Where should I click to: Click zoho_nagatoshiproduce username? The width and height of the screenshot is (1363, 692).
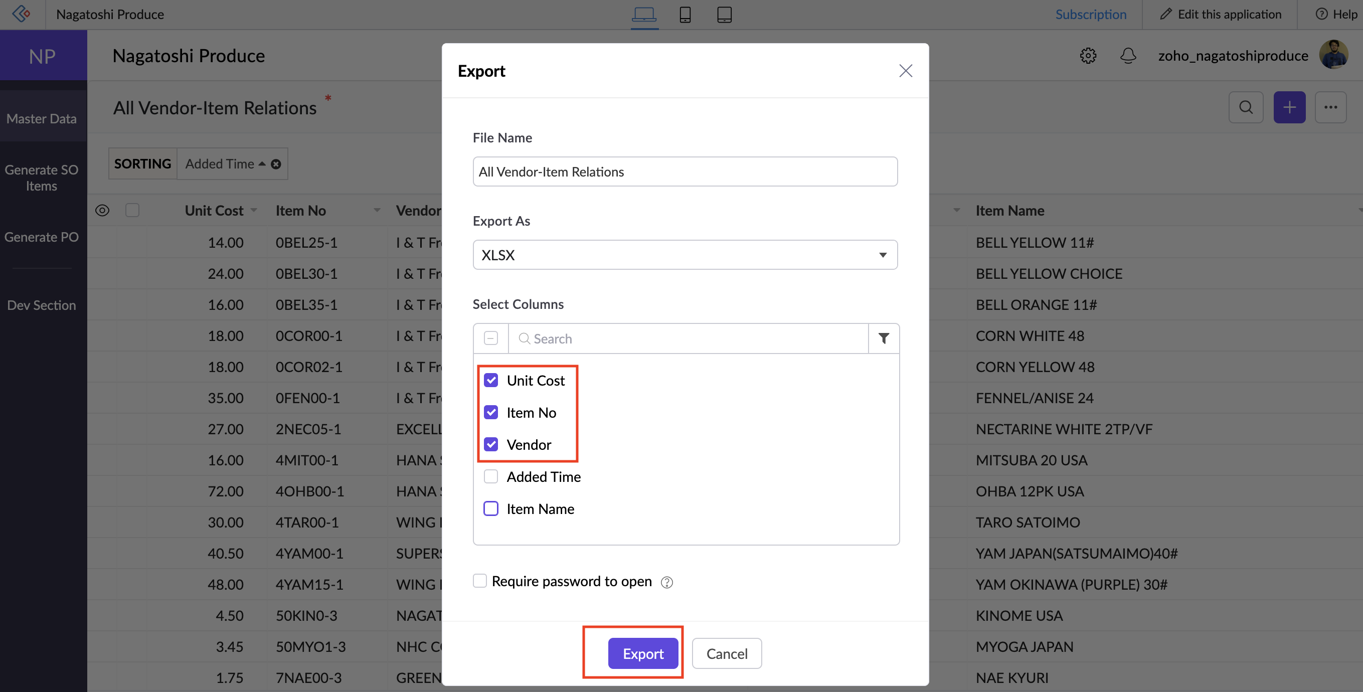tap(1233, 56)
